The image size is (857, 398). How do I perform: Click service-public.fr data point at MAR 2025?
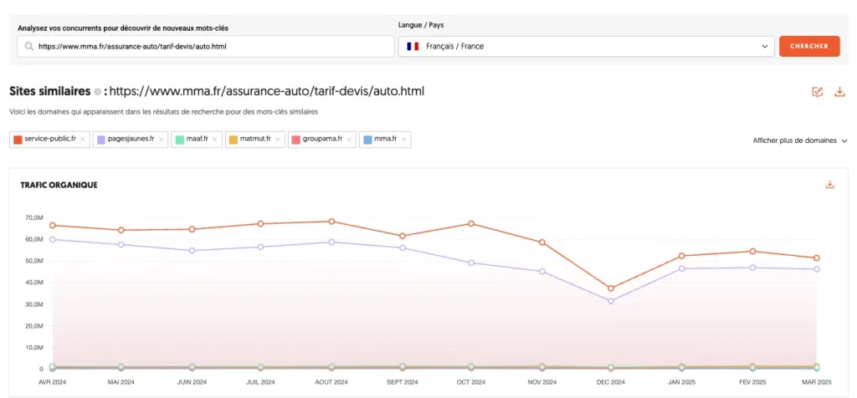[817, 258]
